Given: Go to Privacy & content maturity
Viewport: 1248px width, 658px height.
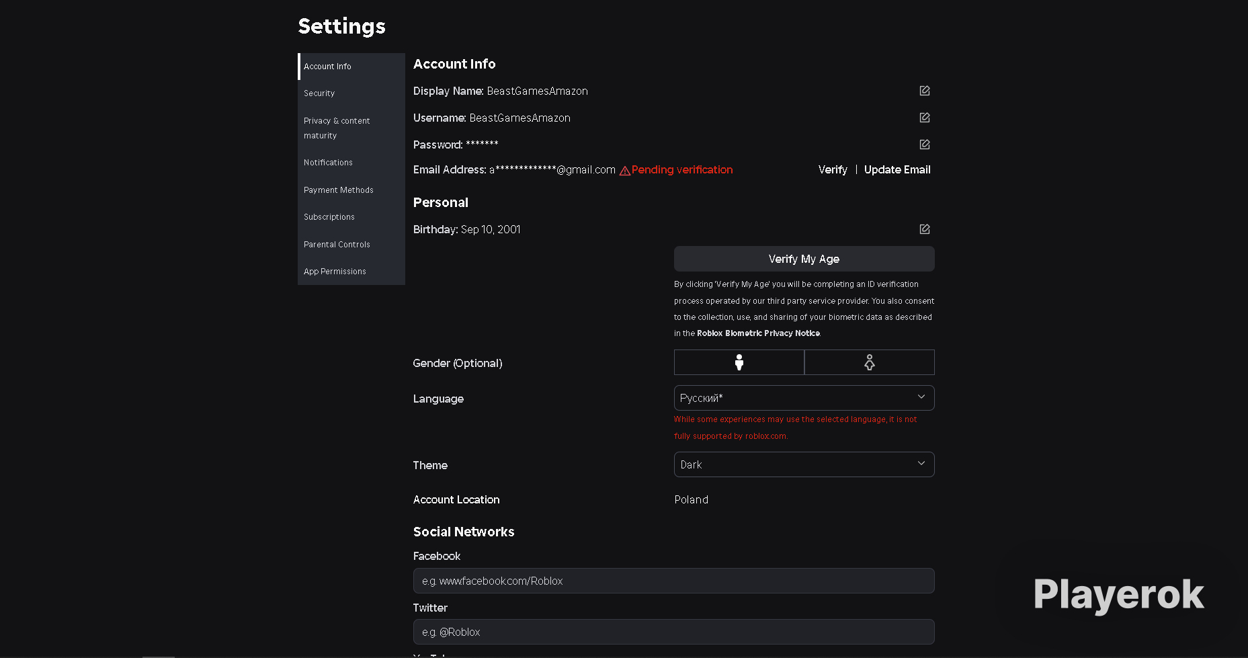Looking at the screenshot, I should tap(351, 128).
